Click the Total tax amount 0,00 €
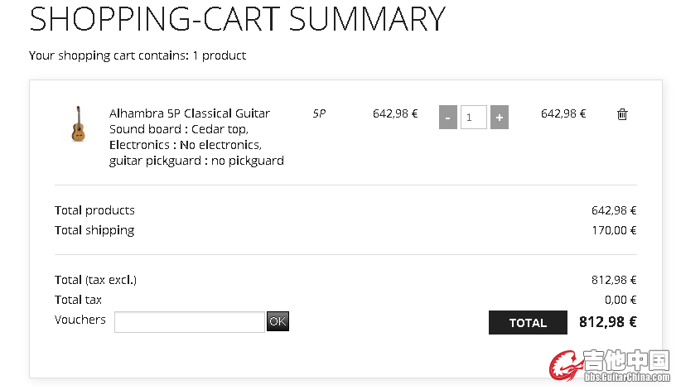The image size is (676, 390). [620, 300]
